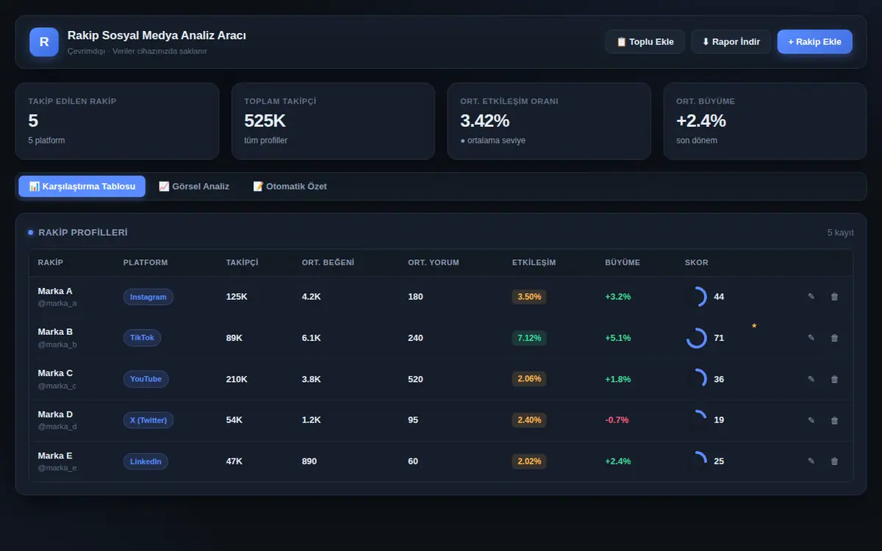
Task: Click the 210K follower count
Action: pyautogui.click(x=237, y=379)
